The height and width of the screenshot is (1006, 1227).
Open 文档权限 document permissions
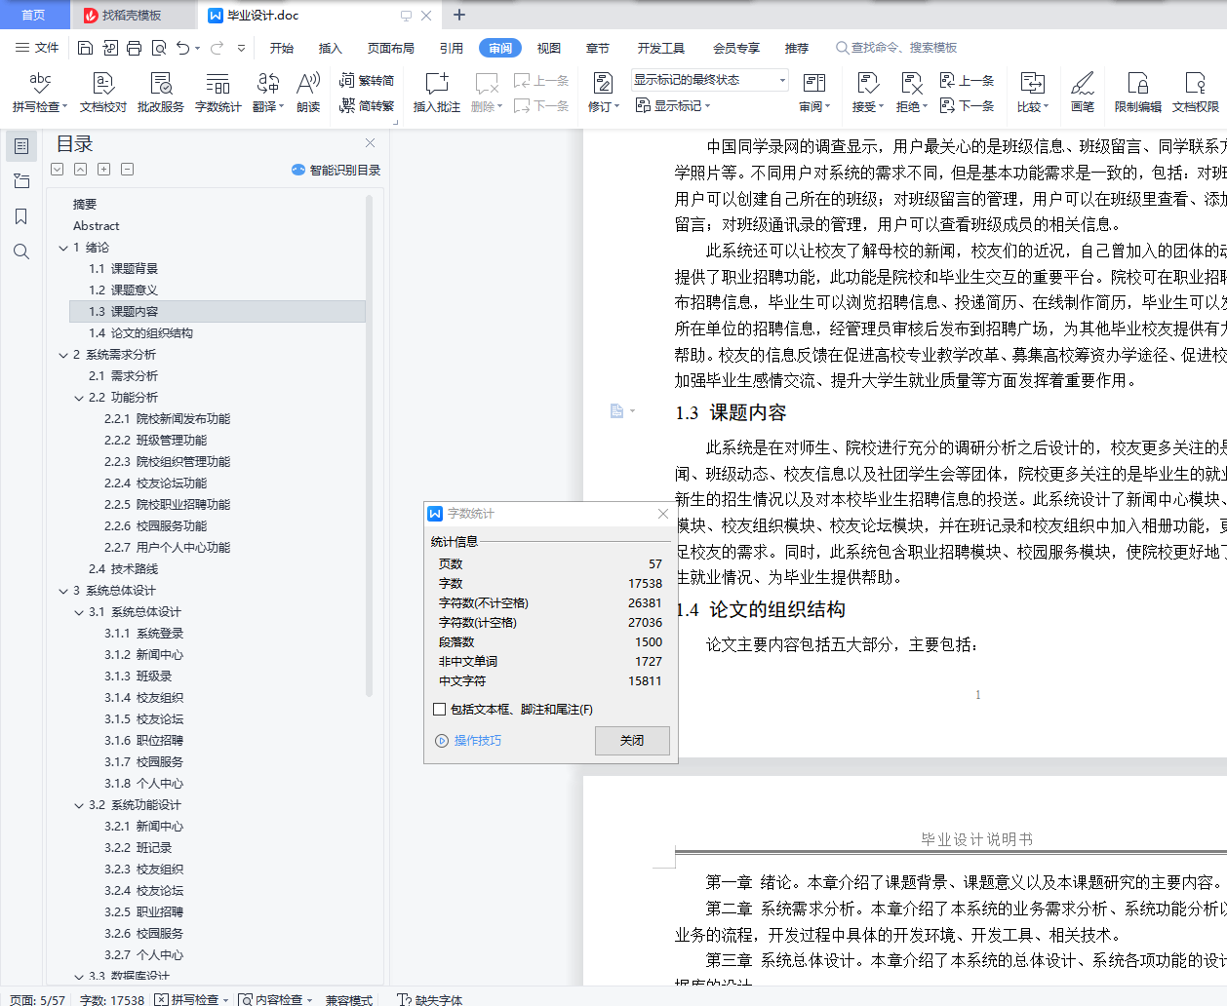point(1196,93)
